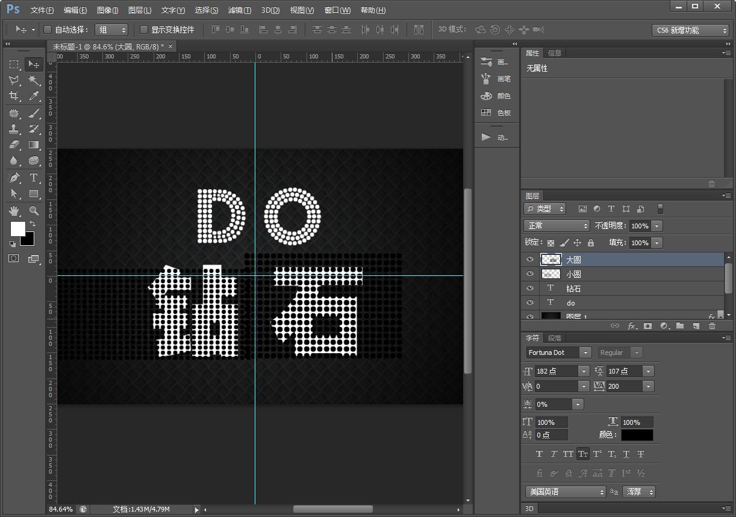Viewport: 736px width, 517px height.
Task: Select the Horizontal Type tool
Action: click(x=34, y=177)
